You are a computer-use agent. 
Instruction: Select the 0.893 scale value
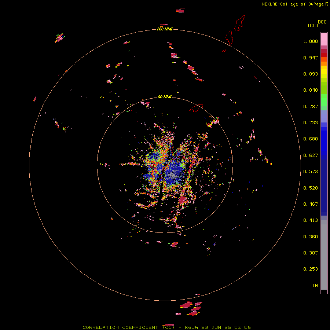click(311, 74)
